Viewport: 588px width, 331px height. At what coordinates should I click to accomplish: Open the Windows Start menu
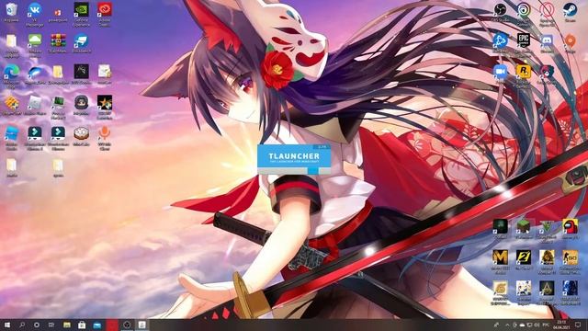point(7,325)
